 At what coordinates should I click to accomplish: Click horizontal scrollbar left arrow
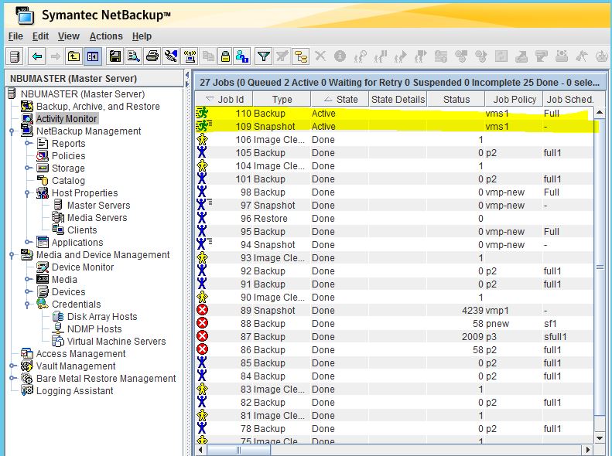[200, 450]
